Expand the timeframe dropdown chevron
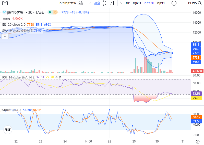204x145 pixels. 121,3
